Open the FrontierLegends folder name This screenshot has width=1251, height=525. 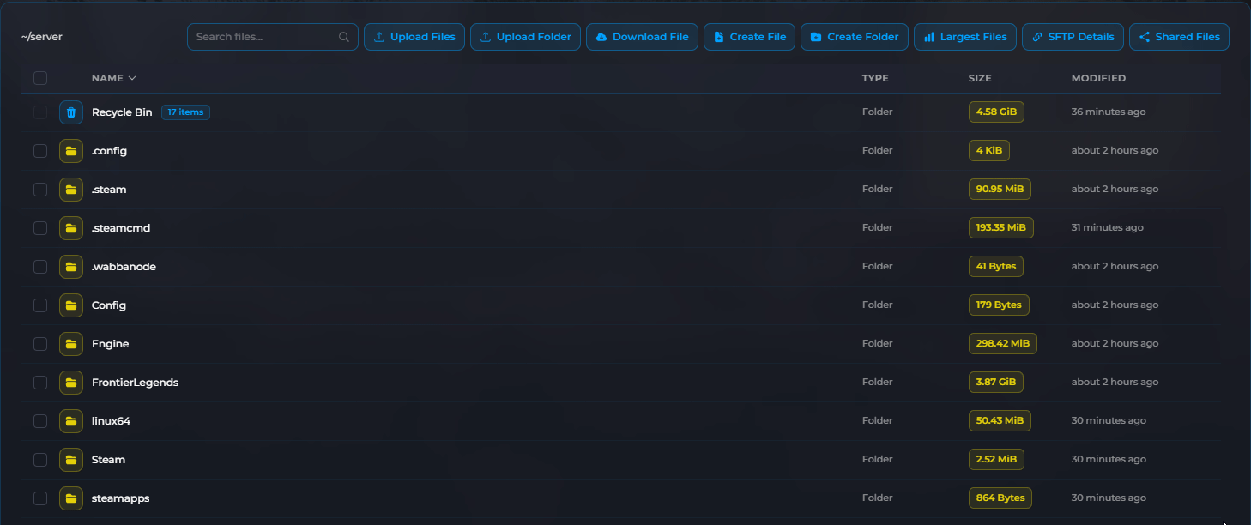[135, 383]
